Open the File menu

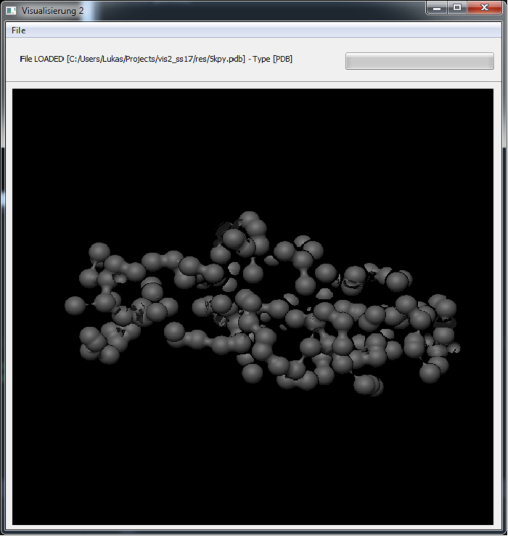(18, 31)
